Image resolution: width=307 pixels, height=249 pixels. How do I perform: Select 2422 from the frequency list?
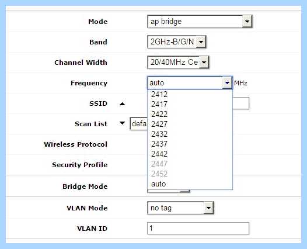click(x=190, y=114)
